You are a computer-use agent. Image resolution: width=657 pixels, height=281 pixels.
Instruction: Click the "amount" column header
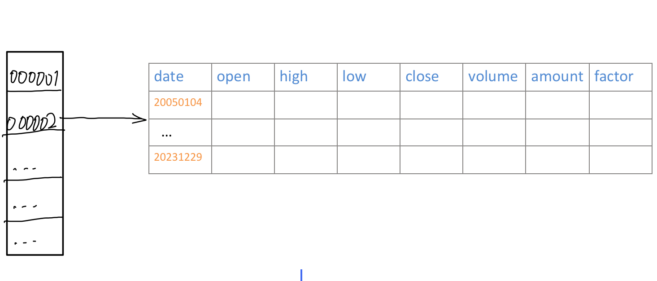pos(557,77)
